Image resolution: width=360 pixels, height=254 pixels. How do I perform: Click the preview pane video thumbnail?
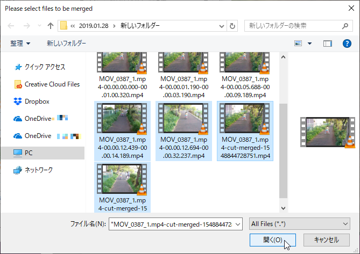pos(328,132)
